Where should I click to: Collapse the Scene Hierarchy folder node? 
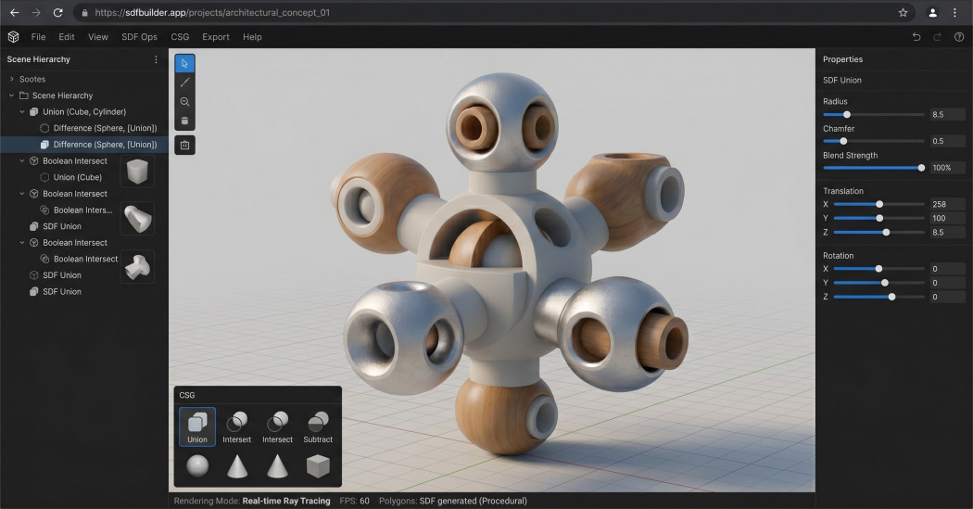coord(11,95)
